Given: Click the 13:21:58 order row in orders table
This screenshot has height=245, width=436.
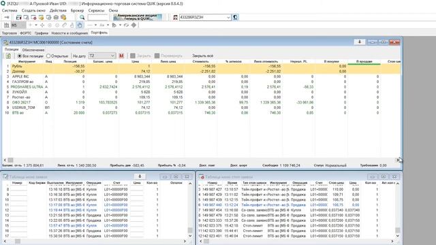Looking at the screenshot, I should click(95, 215).
